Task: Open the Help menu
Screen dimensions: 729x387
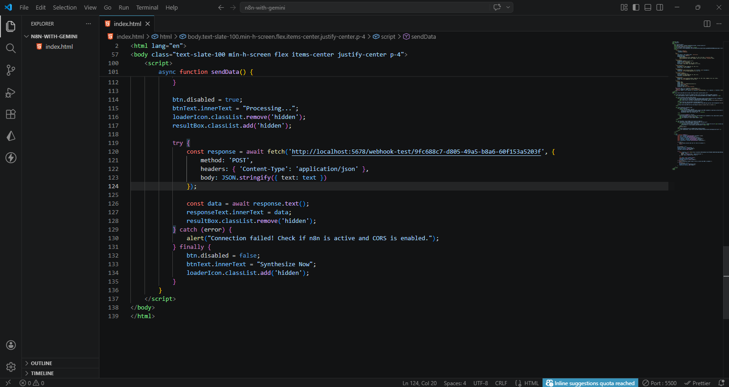Action: [x=172, y=7]
